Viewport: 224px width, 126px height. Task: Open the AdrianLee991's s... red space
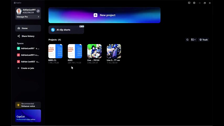[x=28, y=55]
